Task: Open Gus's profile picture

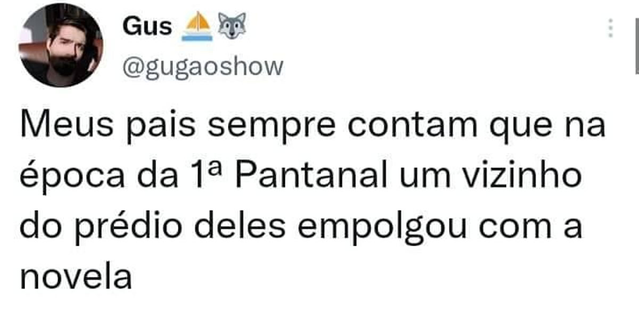Action: (60, 45)
